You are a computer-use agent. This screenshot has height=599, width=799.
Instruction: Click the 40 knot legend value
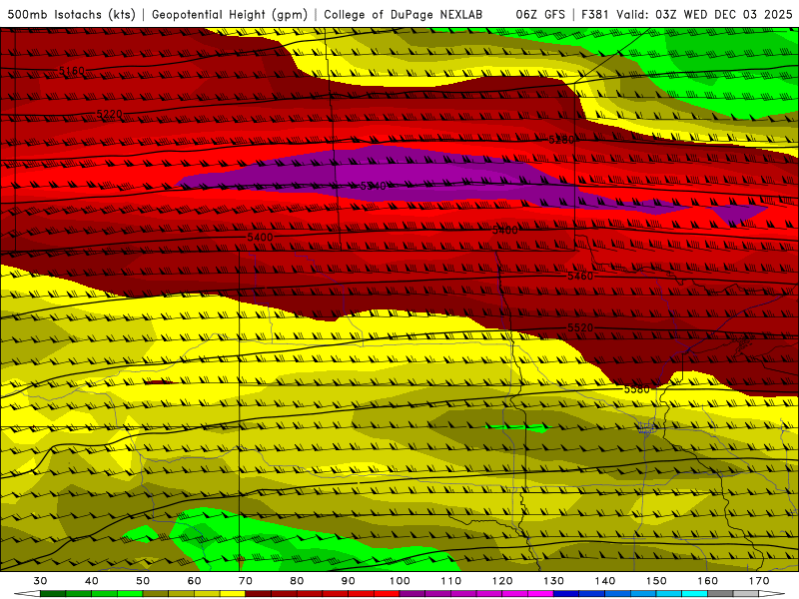pyautogui.click(x=92, y=581)
